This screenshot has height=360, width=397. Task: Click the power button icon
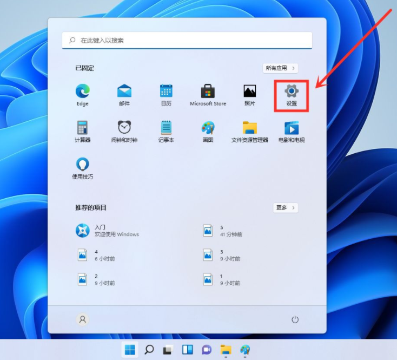pyautogui.click(x=295, y=319)
